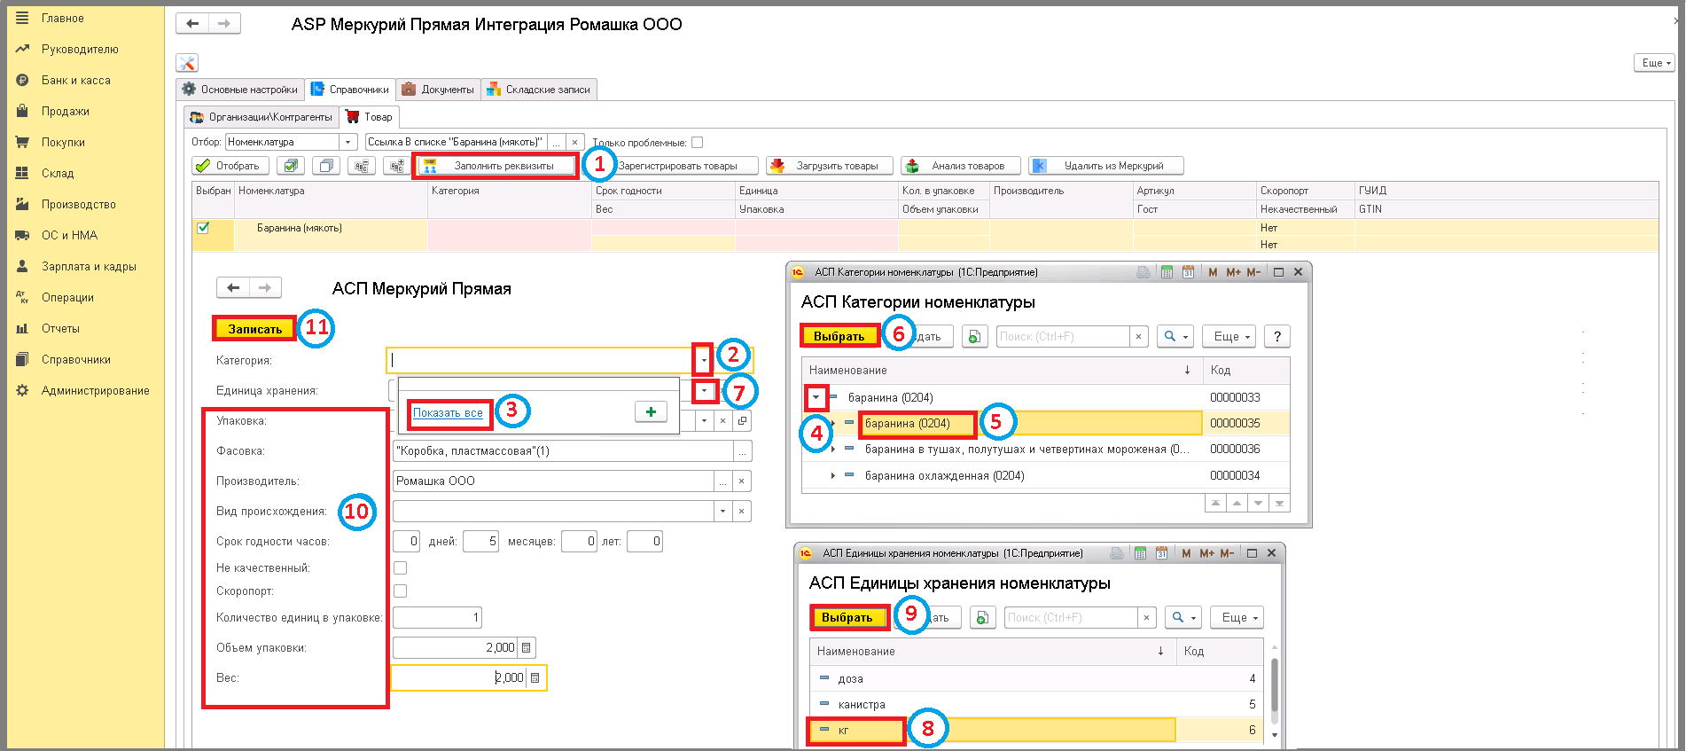Toggle the Только проблемные checkbox
Screen dimensions: 1686x751
tap(697, 142)
